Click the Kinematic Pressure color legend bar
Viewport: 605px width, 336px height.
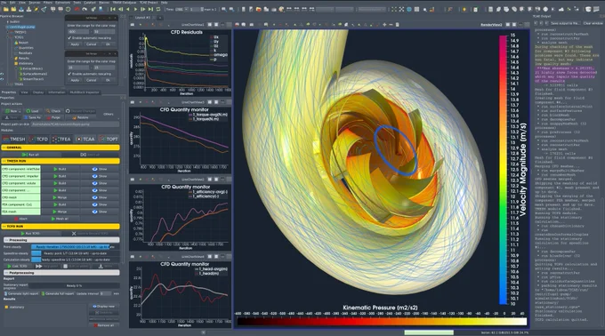382,321
